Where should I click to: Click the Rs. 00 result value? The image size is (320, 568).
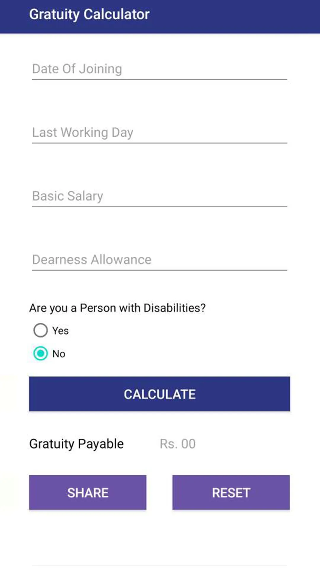tap(177, 444)
